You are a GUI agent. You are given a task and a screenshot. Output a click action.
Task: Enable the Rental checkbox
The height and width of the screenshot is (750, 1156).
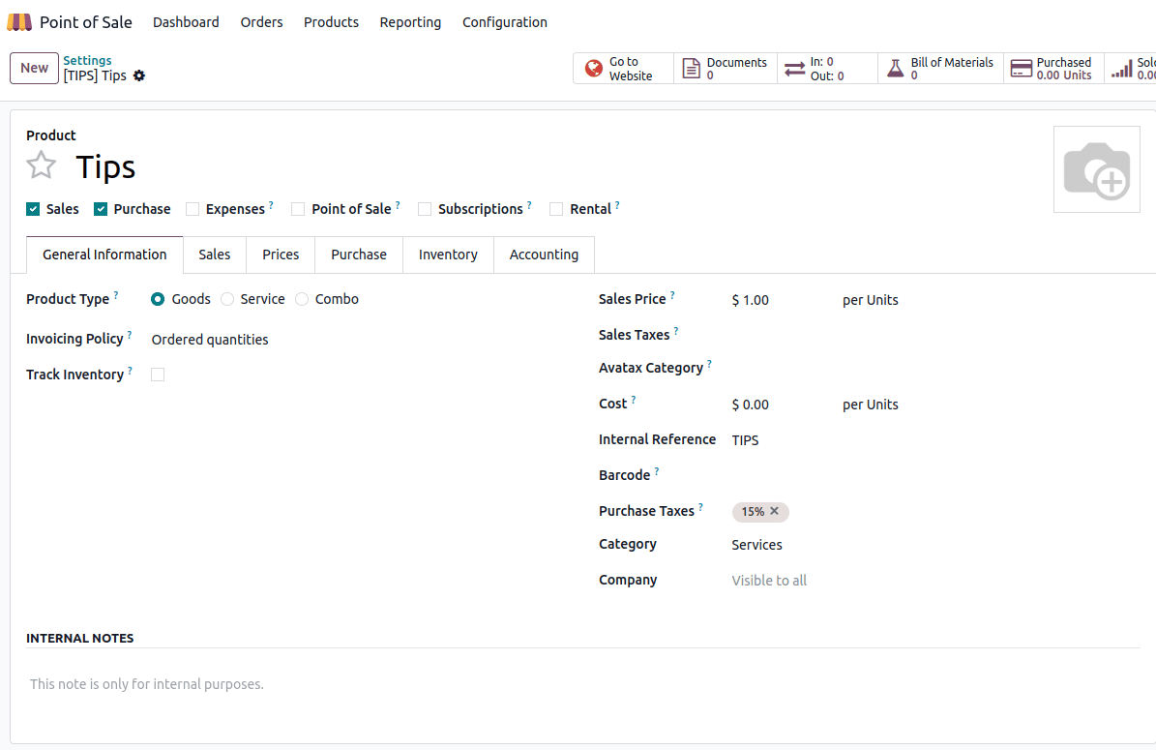point(556,209)
